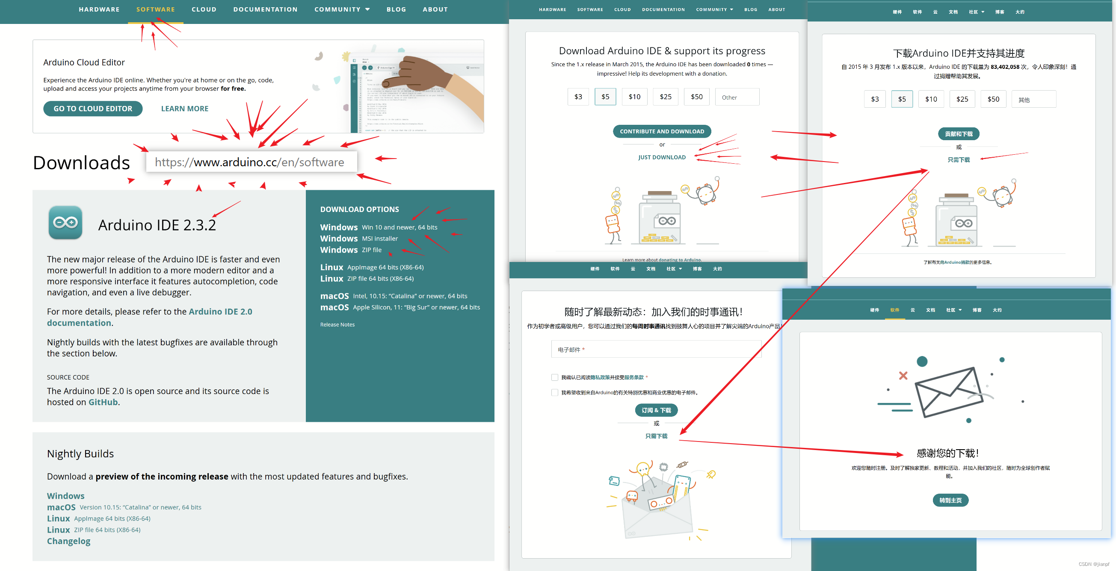Click the 贡献和下载 button
This screenshot has width=1116, height=571.
pos(959,134)
